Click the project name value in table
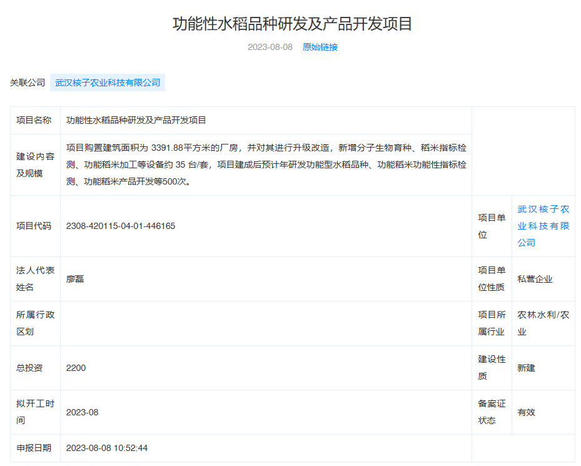This screenshot has height=466, width=581. click(x=136, y=120)
